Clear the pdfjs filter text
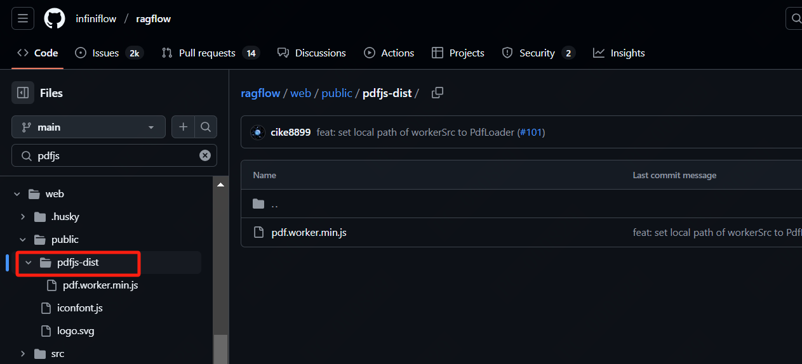The width and height of the screenshot is (802, 364). (205, 155)
